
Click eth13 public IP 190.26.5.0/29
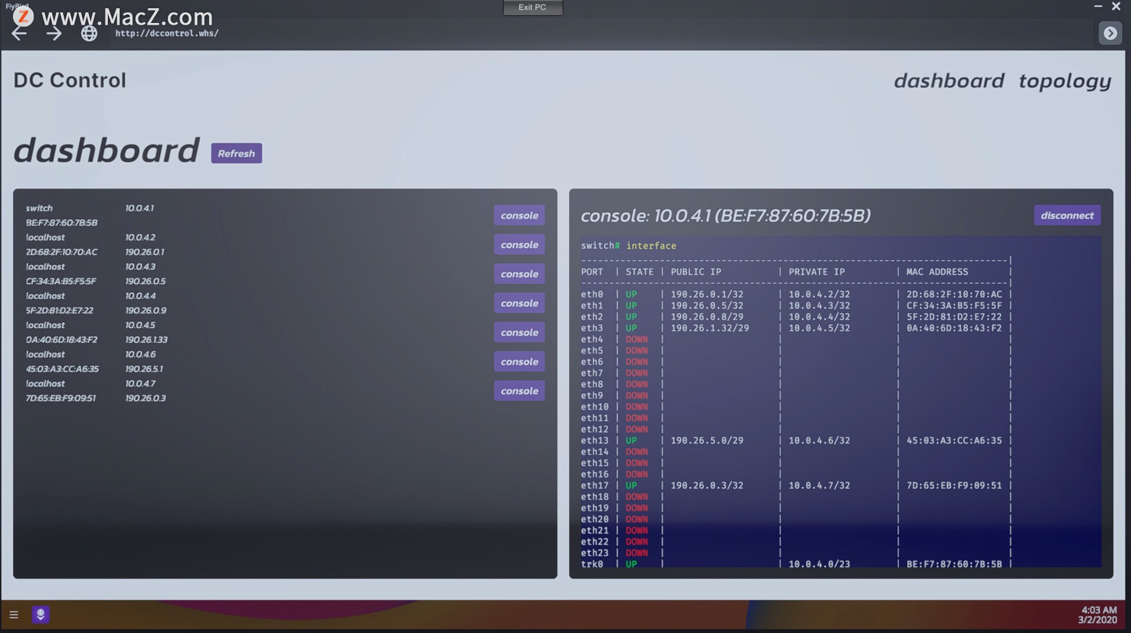tap(707, 440)
